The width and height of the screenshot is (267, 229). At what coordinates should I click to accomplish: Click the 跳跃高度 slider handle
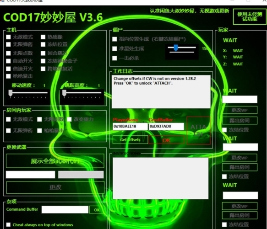tap(64, 93)
